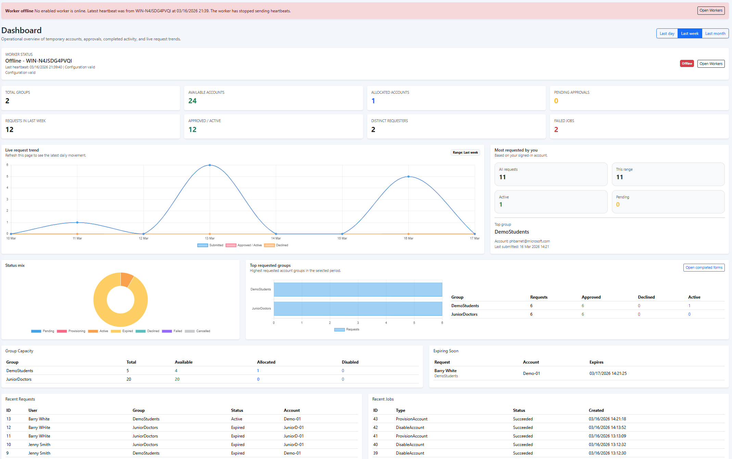Switch range to Last day
This screenshot has height=459, width=732.
(x=667, y=34)
